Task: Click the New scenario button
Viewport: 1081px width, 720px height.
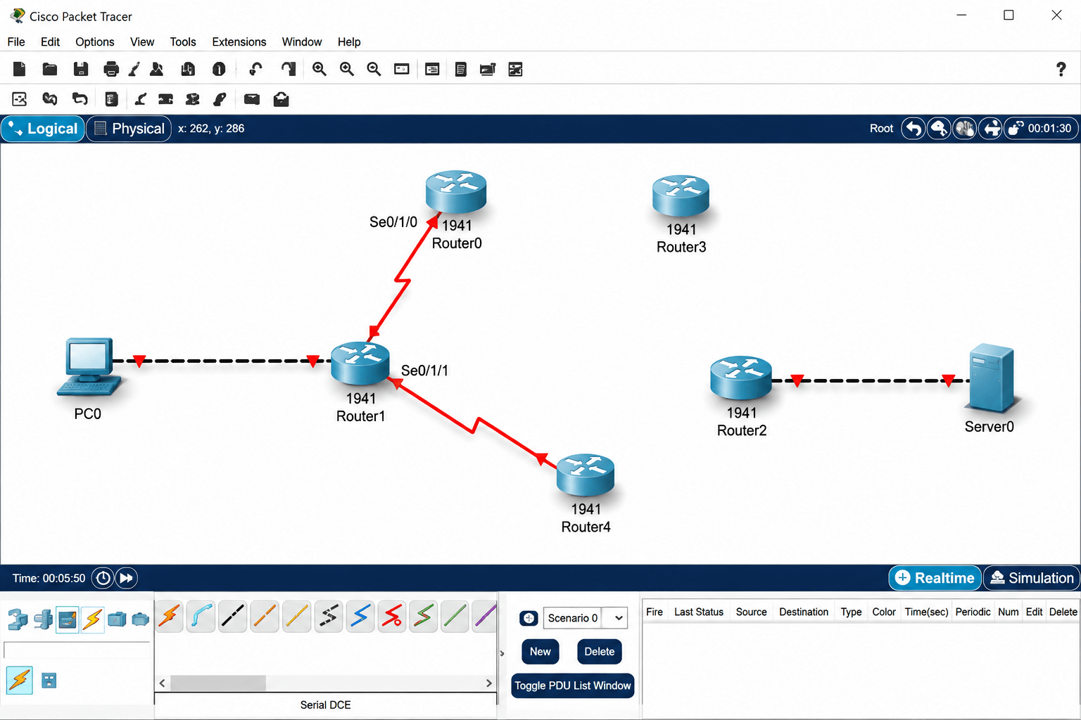Action: tap(540, 652)
